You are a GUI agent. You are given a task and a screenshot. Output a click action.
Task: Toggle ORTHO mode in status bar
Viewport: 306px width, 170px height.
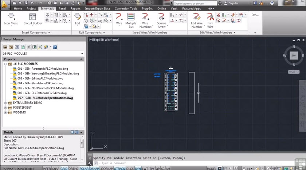(73, 169)
